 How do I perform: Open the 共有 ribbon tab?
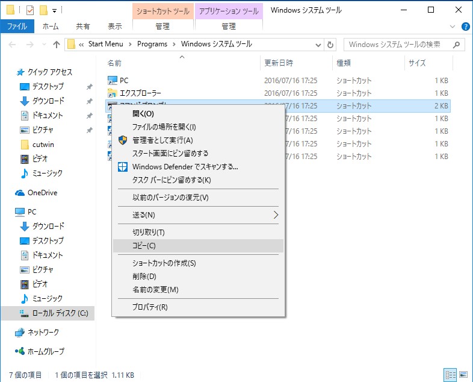pos(83,27)
